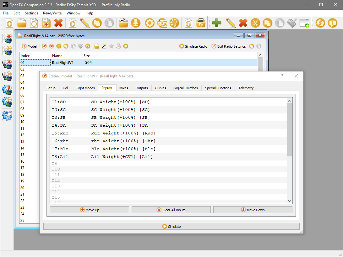343x257 pixels.
Task: Click the inputs list scrollbar thumb
Action: pos(289,130)
